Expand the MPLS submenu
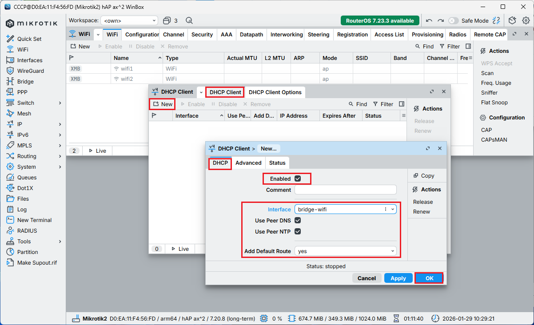 60,145
